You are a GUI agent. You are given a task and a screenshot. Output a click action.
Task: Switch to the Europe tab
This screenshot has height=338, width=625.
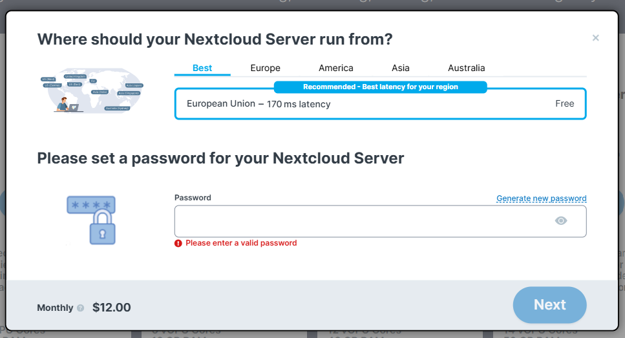tap(265, 68)
